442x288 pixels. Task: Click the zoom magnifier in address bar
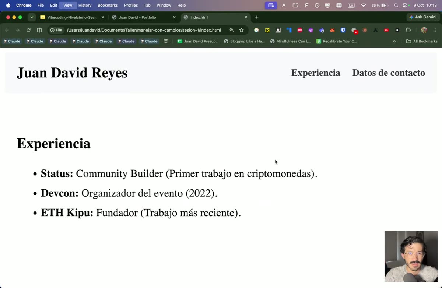232,30
